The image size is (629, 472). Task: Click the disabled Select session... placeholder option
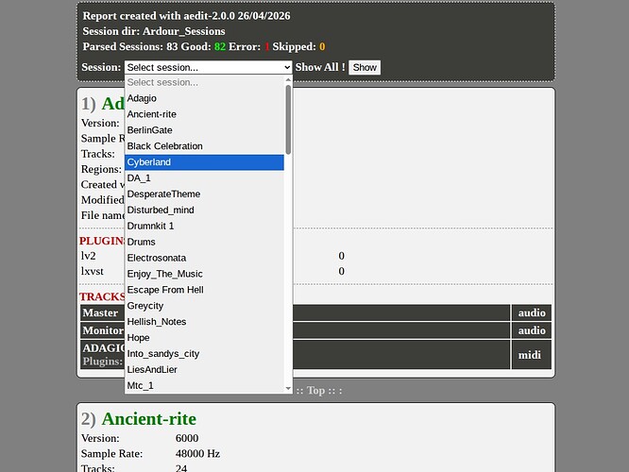tap(204, 83)
